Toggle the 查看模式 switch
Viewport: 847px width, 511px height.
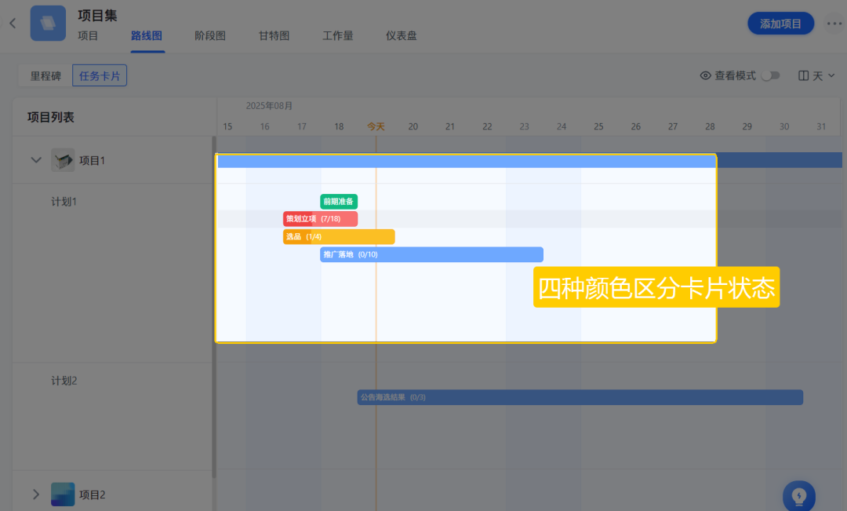coord(771,75)
